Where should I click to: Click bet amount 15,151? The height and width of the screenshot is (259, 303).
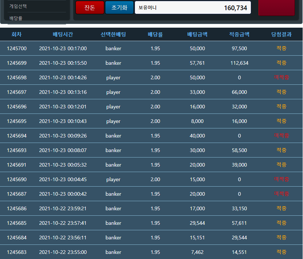pos(197,238)
